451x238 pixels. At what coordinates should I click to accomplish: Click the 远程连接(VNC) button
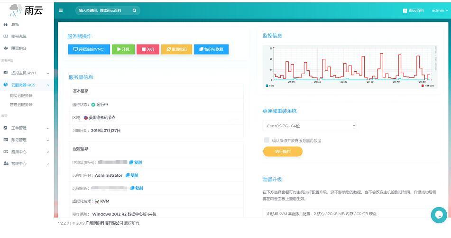tap(89, 49)
